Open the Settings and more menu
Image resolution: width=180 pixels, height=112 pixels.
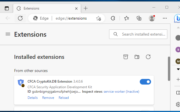(165, 18)
